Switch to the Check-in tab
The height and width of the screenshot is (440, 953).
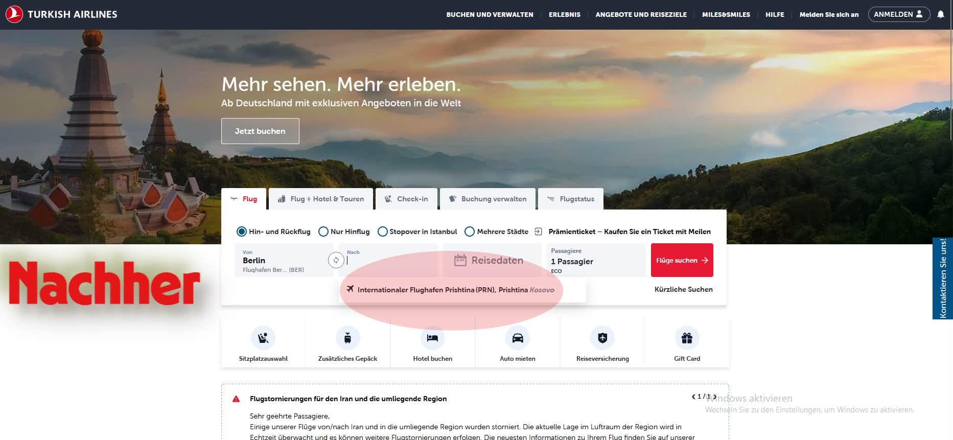pos(406,199)
